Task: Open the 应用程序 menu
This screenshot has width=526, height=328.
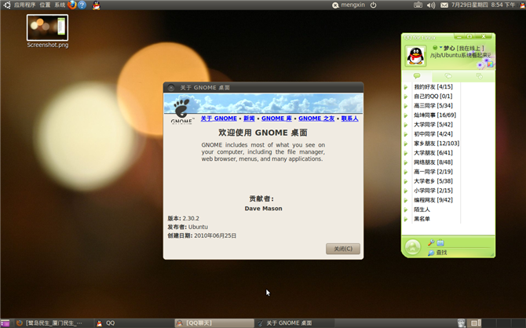Action: point(24,5)
